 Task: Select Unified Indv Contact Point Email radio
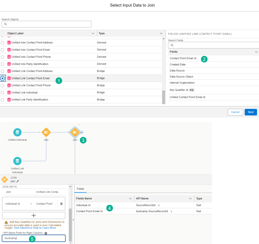[3, 50]
